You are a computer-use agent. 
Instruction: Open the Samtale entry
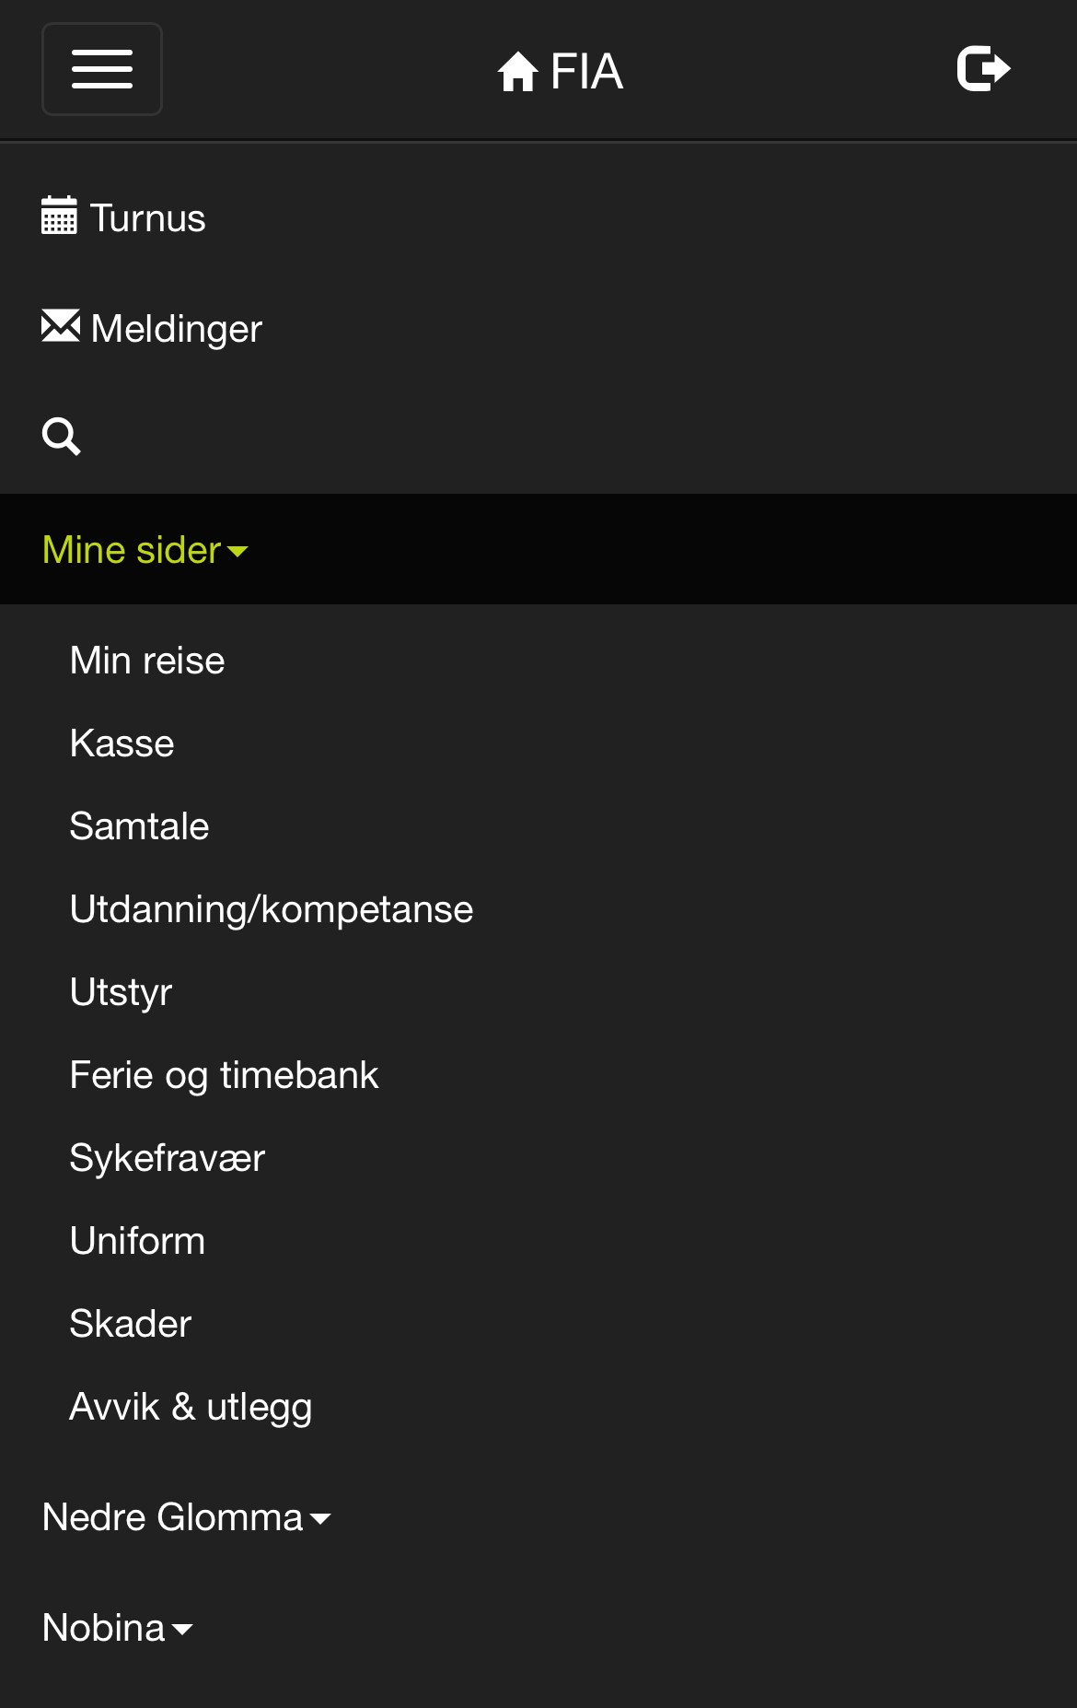coord(140,826)
